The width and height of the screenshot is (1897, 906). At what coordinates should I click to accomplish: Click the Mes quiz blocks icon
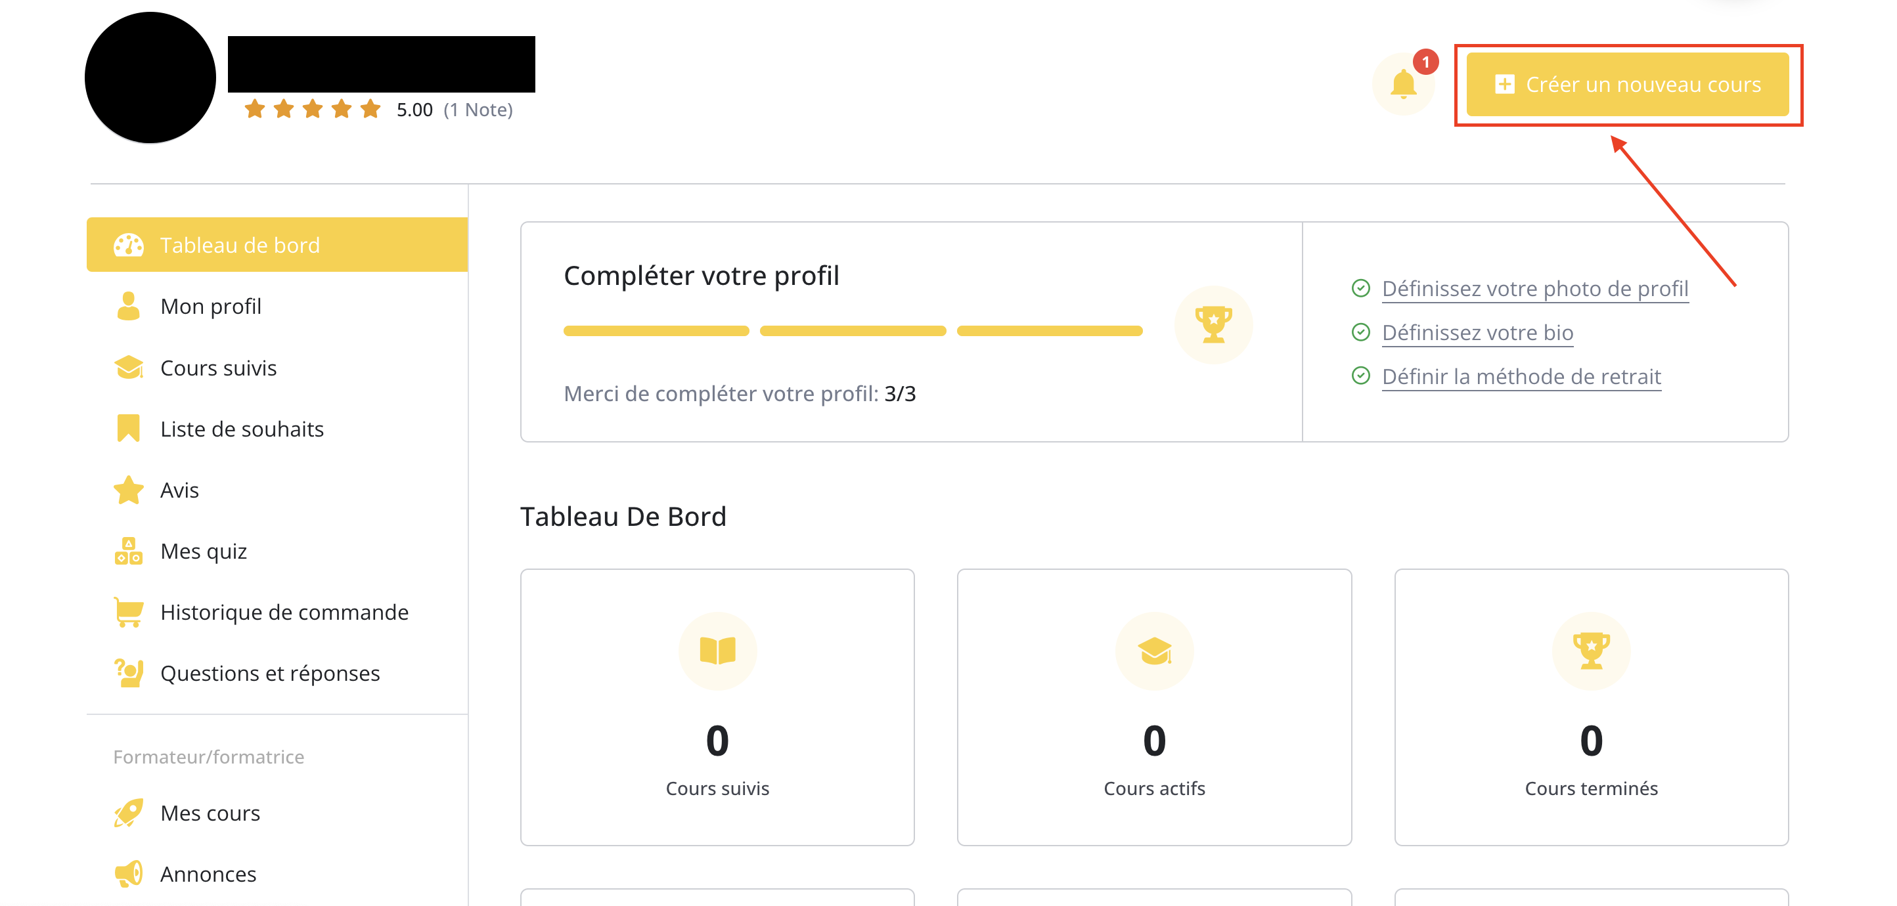pyautogui.click(x=128, y=551)
